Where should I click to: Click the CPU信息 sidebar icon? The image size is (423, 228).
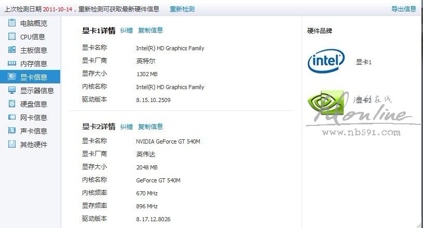(12, 36)
